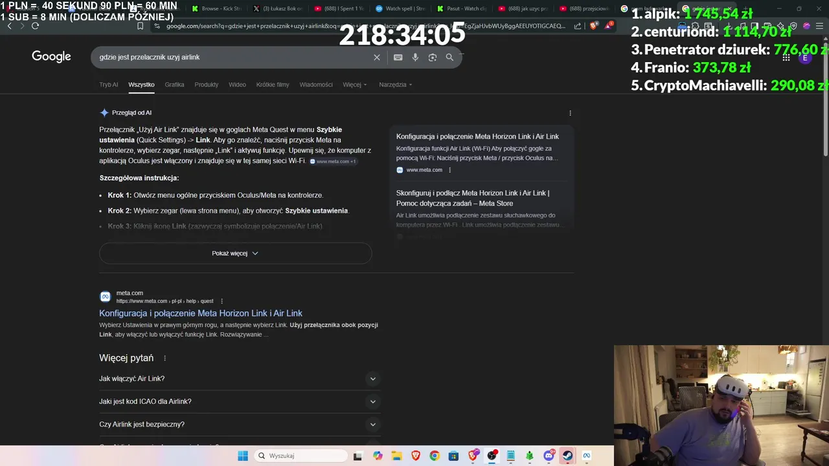
Task: Switch to Browse - Kick browser tab
Action: (x=217, y=8)
